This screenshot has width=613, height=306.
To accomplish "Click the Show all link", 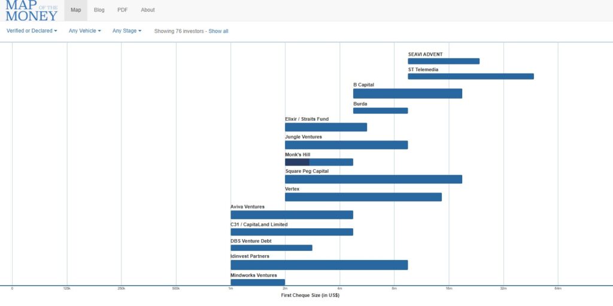I will point(219,31).
